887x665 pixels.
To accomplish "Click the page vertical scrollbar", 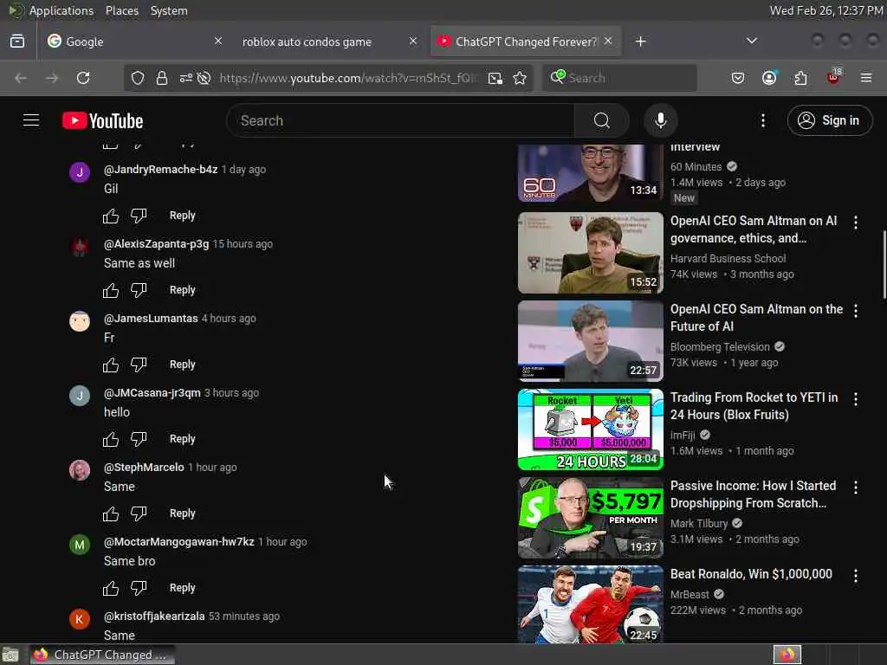I will pyautogui.click(x=884, y=263).
